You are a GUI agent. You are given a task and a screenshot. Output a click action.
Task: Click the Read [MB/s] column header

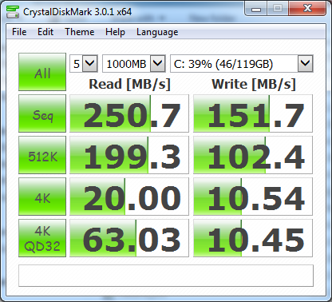(x=129, y=85)
